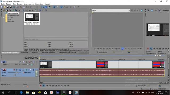Click the Split Screen View icon in preview

[x=159, y=11]
